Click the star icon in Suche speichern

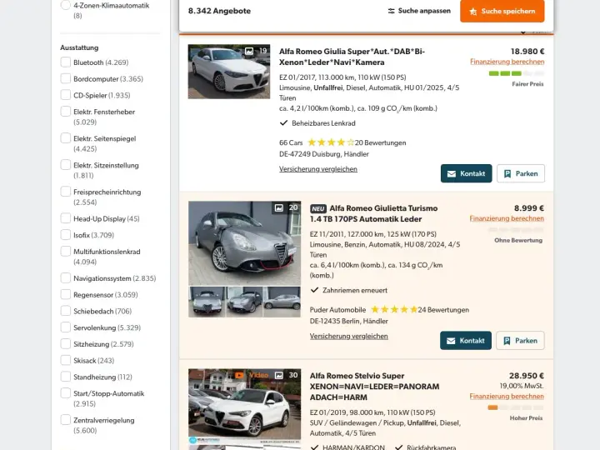pos(473,12)
